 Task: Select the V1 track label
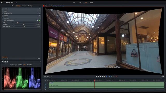click(x=46, y=84)
